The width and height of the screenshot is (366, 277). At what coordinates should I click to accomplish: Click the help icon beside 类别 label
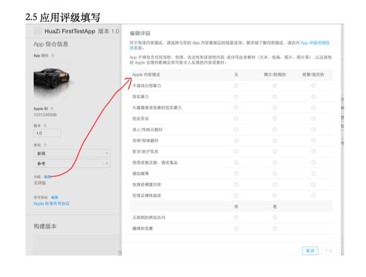tap(45, 145)
